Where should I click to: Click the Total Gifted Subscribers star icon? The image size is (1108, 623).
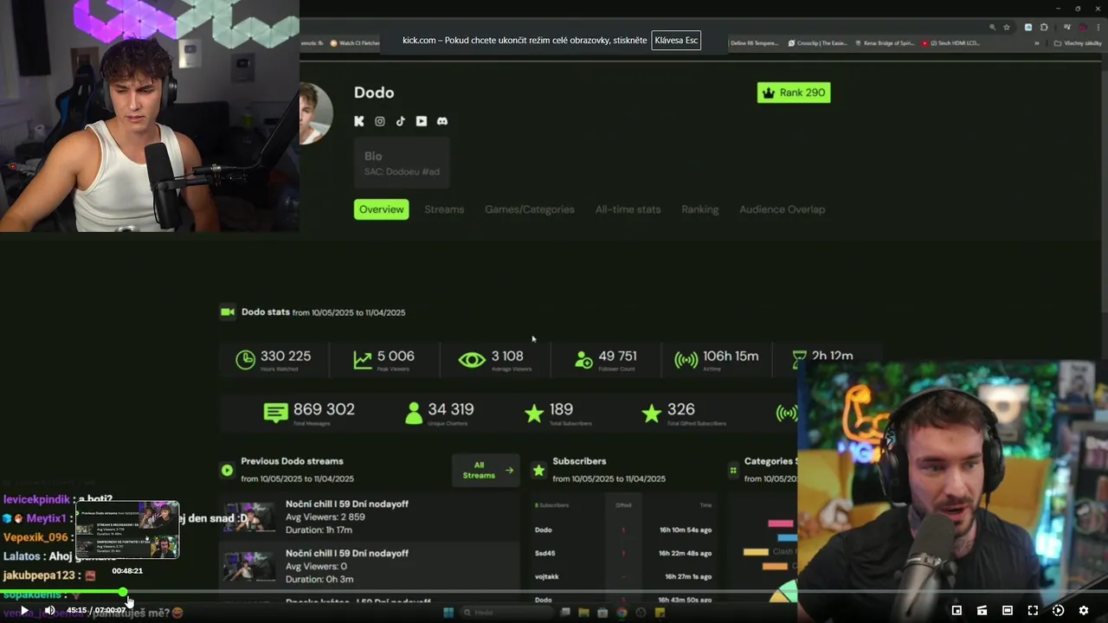(x=651, y=414)
